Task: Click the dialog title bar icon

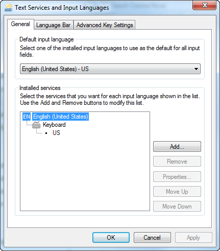Action: point(9,8)
